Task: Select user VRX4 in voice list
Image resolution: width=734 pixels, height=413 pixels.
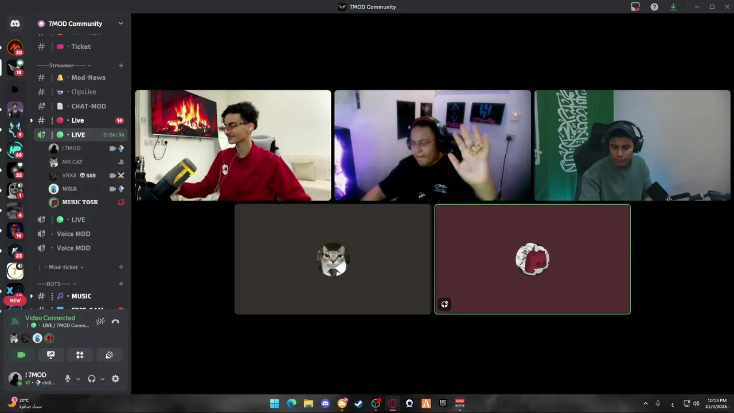Action: coord(86,176)
